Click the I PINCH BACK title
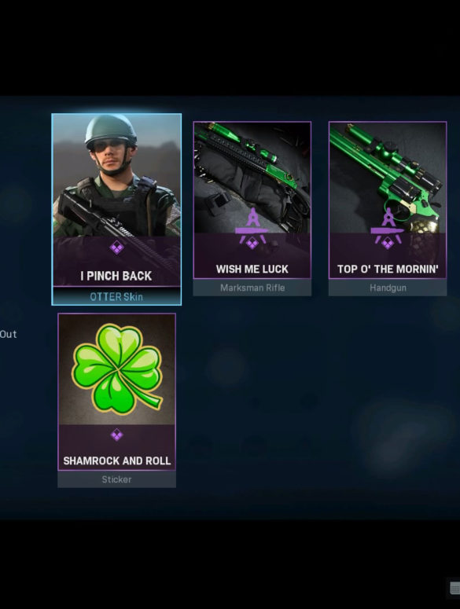The image size is (460, 609). point(116,276)
